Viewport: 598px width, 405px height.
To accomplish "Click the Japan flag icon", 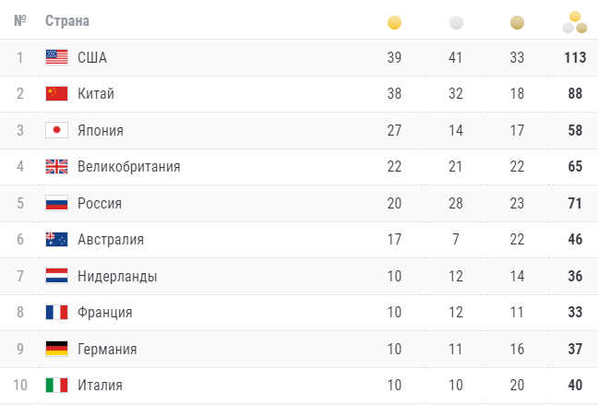I will pos(57,130).
